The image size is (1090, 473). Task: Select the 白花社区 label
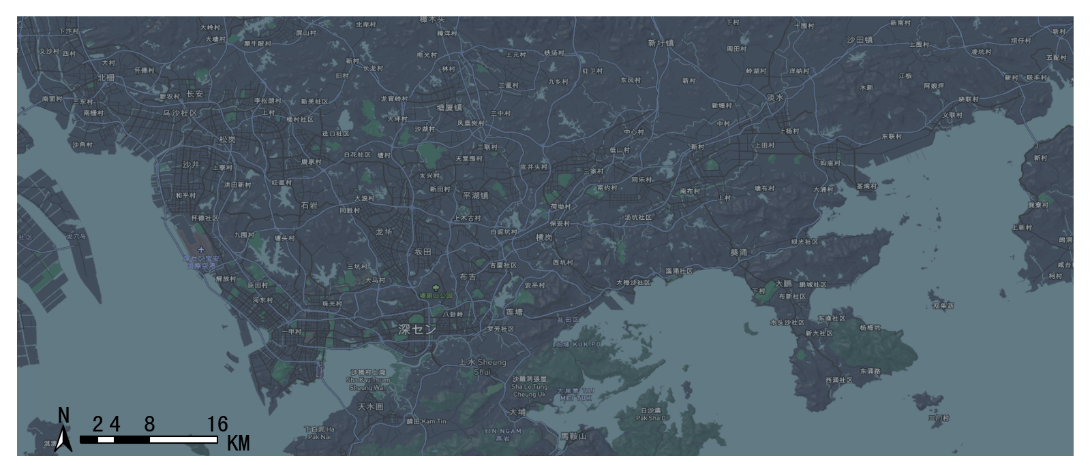pyautogui.click(x=357, y=154)
